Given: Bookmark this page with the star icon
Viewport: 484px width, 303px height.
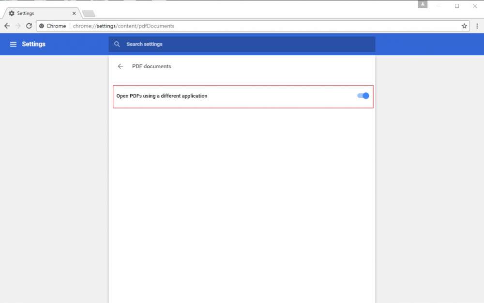Looking at the screenshot, I should point(464,26).
